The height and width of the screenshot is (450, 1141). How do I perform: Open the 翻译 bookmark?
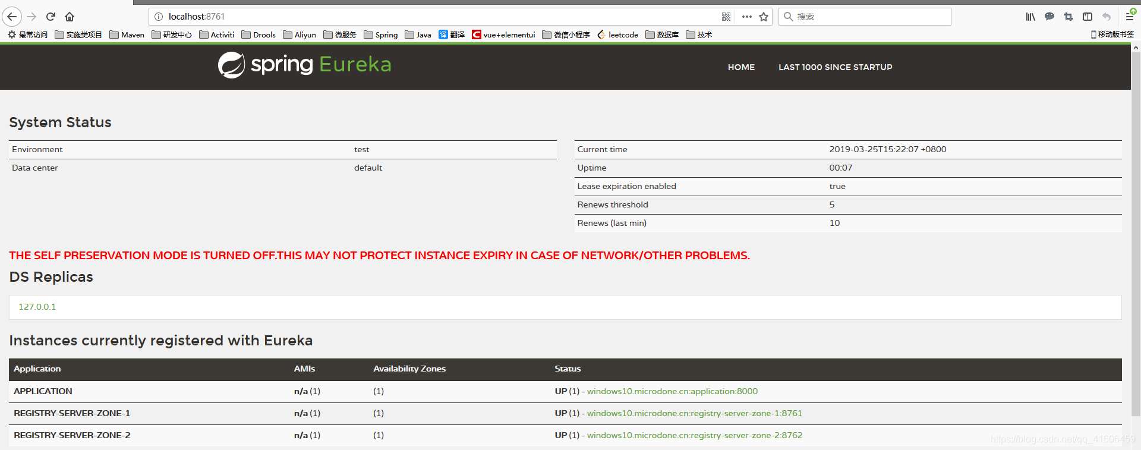[x=452, y=34]
